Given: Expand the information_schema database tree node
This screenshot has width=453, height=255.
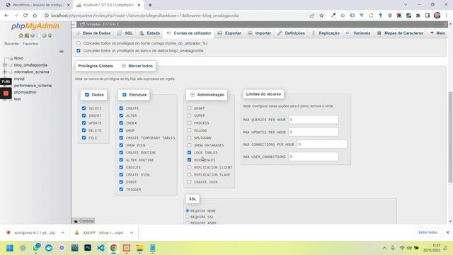Looking at the screenshot, I should [x=5, y=72].
